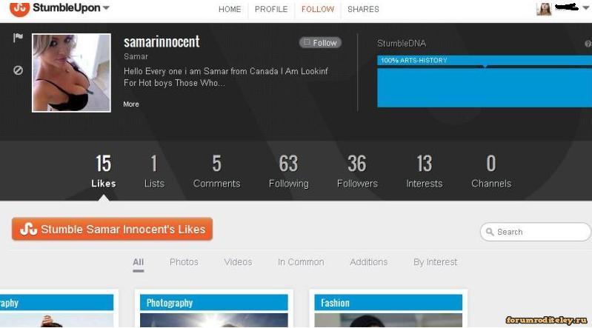592x328 pixels.
Task: Select the 36 Followers tab
Action: click(x=357, y=171)
